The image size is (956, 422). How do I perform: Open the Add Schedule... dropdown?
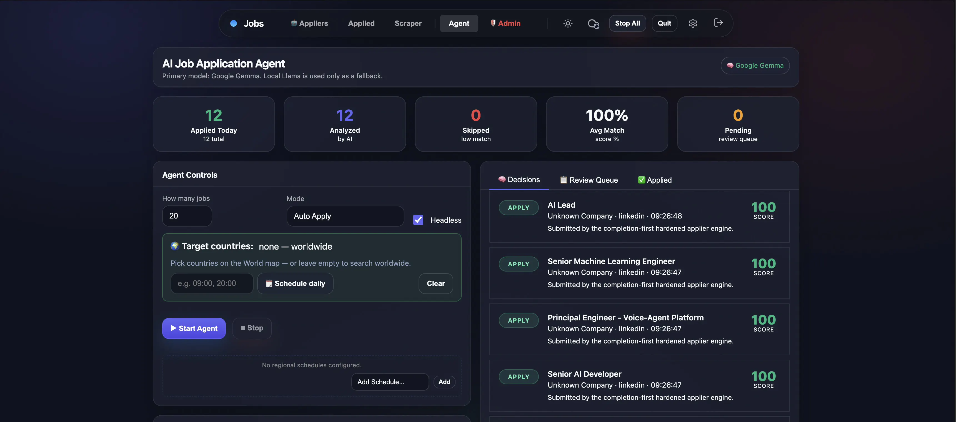pos(390,382)
